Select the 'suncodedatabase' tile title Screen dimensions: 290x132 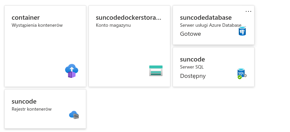tap(206, 17)
